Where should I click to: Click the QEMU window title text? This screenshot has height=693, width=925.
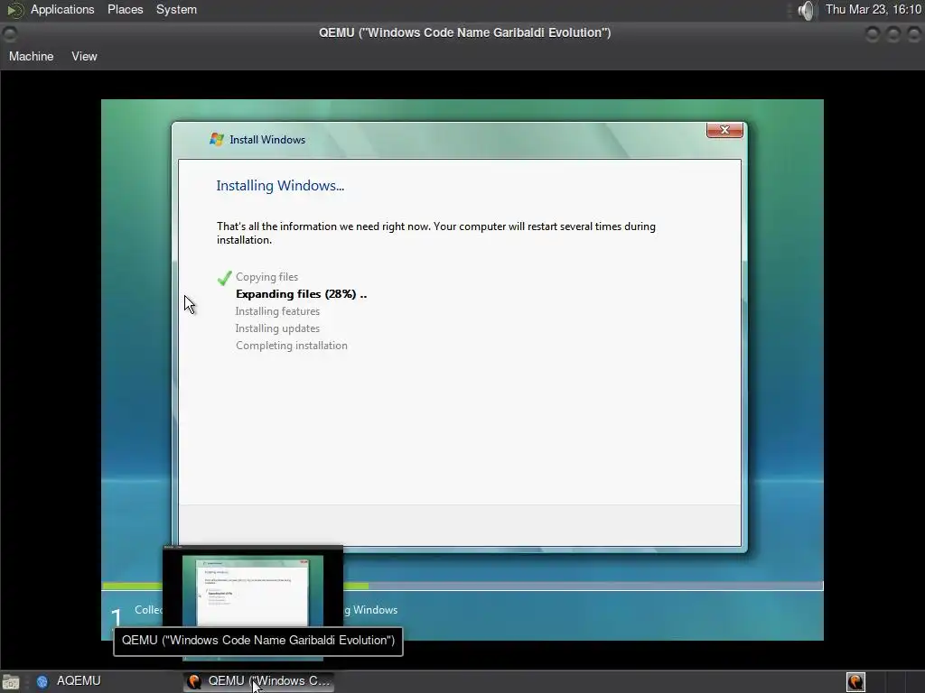pyautogui.click(x=465, y=32)
